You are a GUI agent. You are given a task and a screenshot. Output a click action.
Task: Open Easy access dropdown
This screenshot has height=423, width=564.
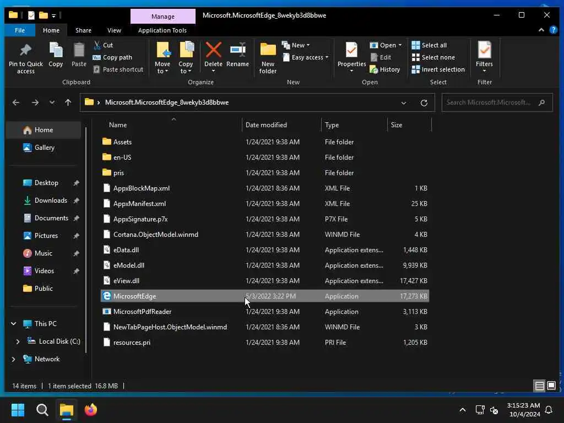pyautogui.click(x=306, y=57)
